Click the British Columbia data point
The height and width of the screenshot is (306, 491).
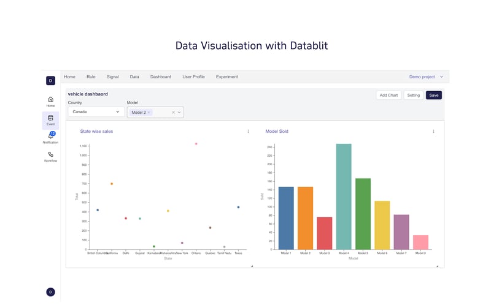pos(98,210)
